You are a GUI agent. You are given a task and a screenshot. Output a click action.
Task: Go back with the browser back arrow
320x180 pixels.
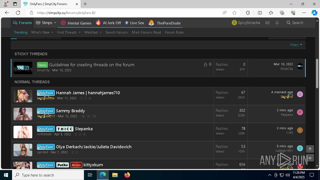[x=7, y=13]
